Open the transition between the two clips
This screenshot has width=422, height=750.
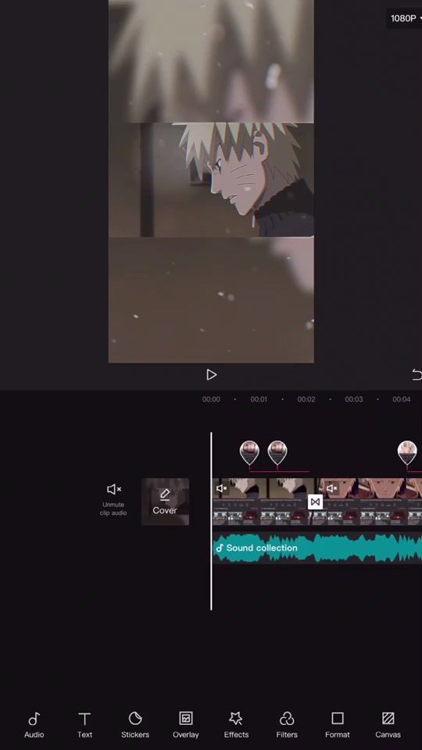tap(315, 502)
